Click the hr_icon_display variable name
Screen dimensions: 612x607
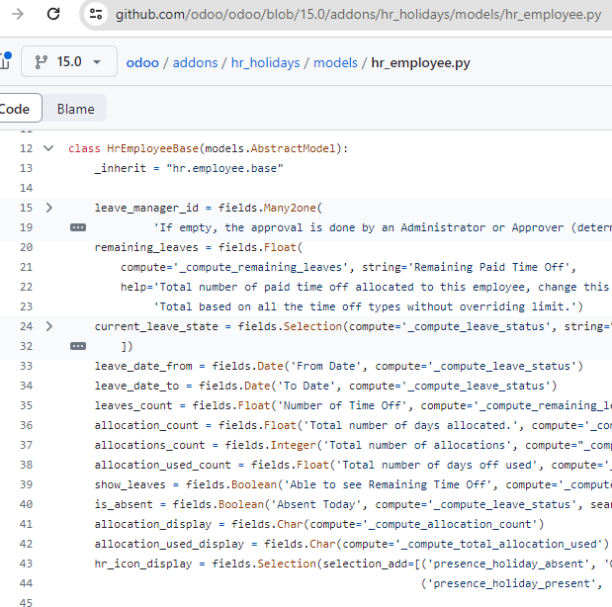tap(143, 564)
